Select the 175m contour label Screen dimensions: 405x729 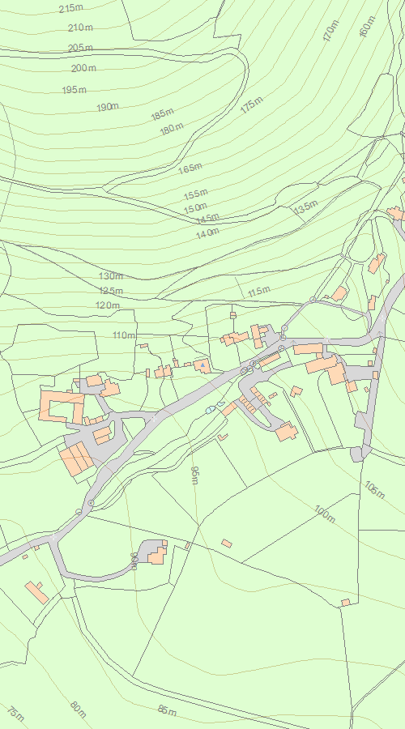tap(252, 105)
